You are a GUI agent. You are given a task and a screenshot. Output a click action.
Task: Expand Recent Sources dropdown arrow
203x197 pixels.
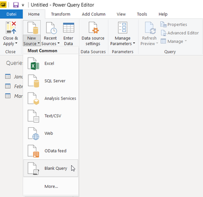pos(58,43)
